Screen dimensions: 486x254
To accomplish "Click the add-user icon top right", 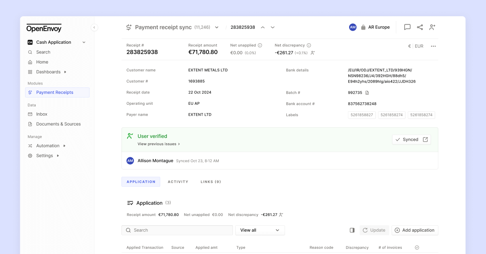I will pos(432,27).
